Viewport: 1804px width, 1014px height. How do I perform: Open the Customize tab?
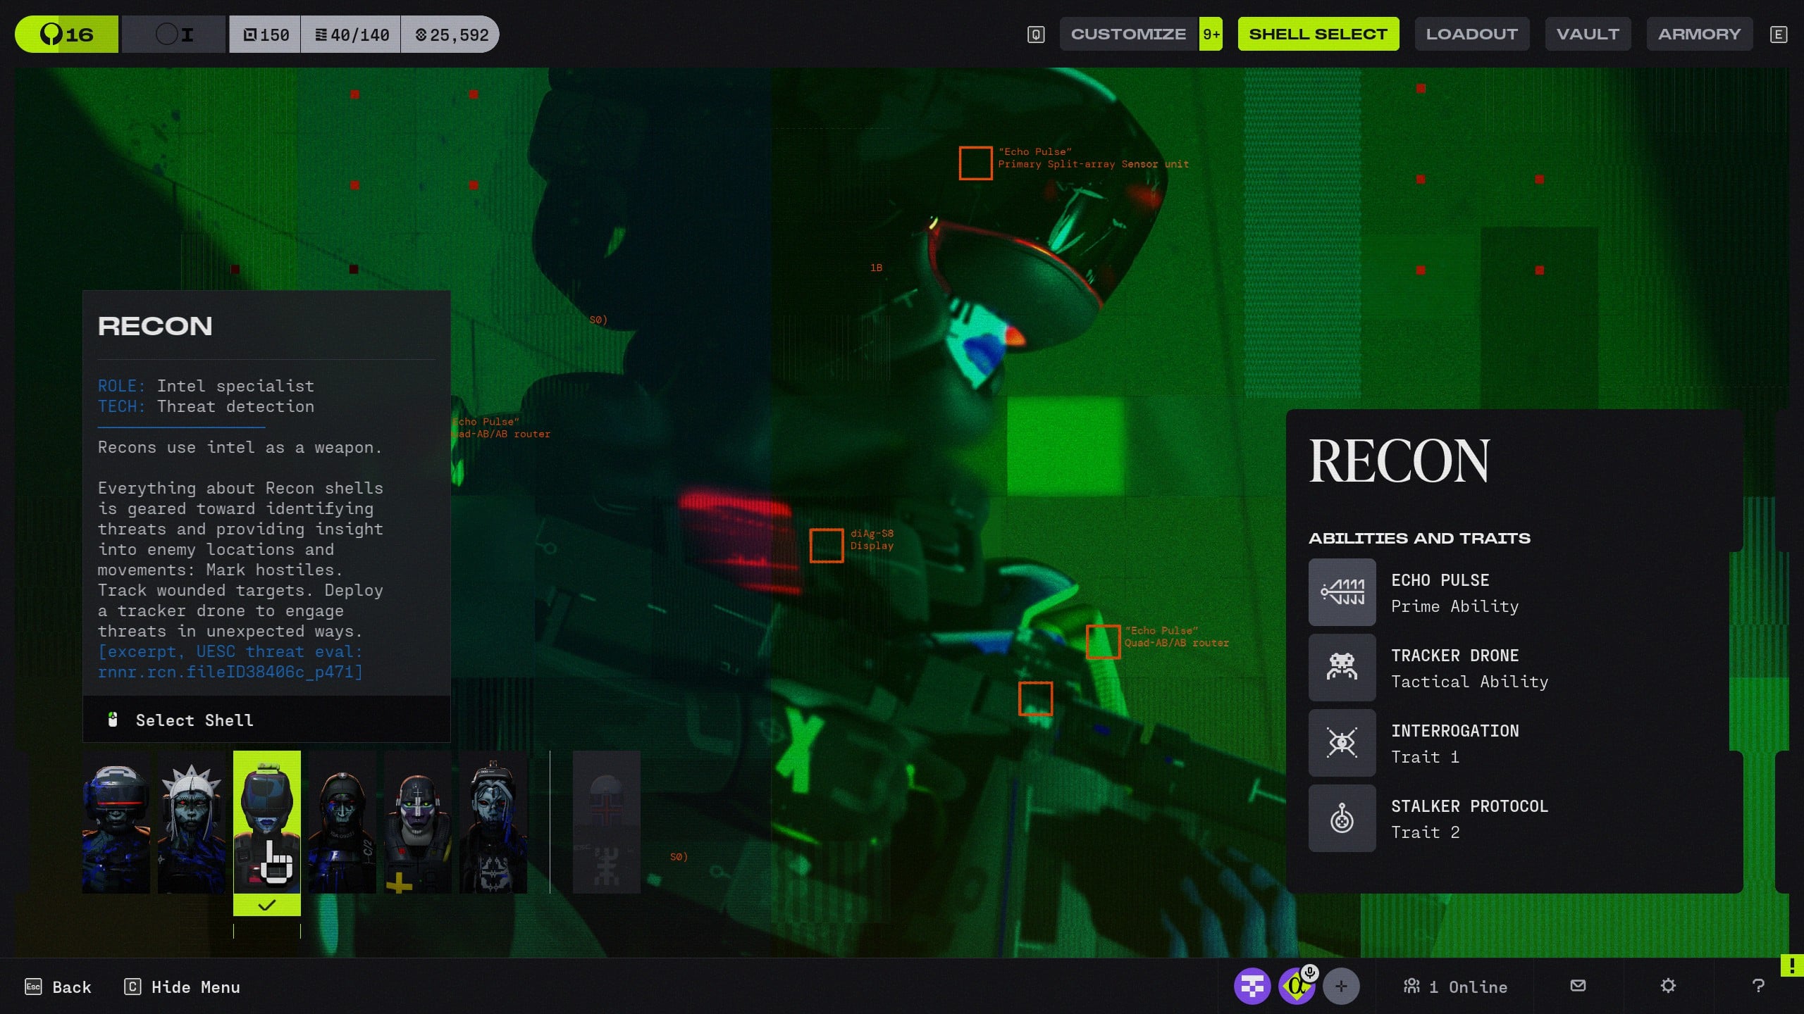point(1128,34)
